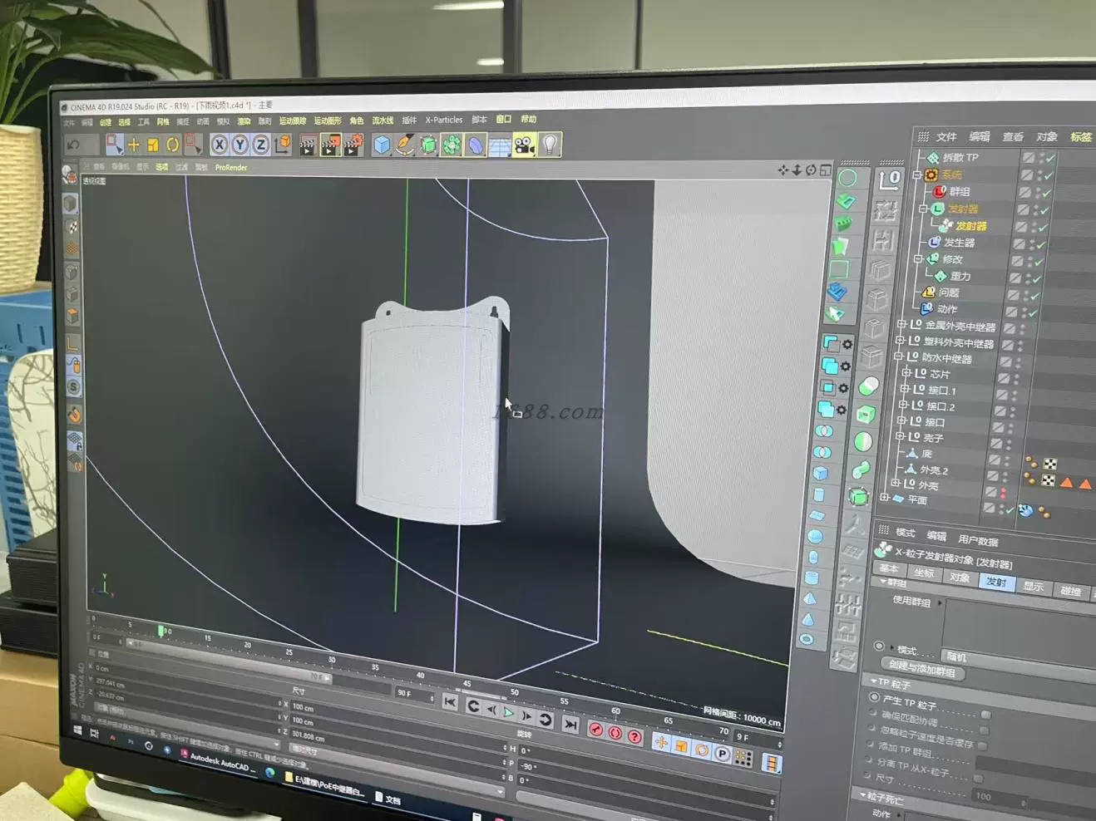Click the red record keyframe button

(x=596, y=730)
